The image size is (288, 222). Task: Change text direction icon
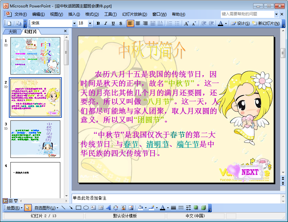(x=160, y=23)
